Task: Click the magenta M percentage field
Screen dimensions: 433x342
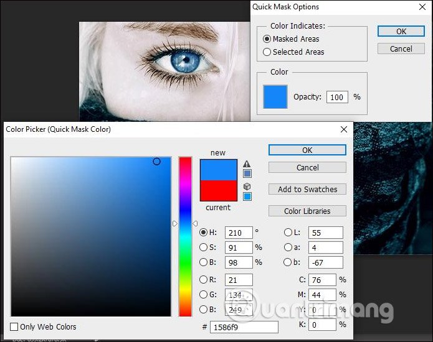Action: coord(322,295)
